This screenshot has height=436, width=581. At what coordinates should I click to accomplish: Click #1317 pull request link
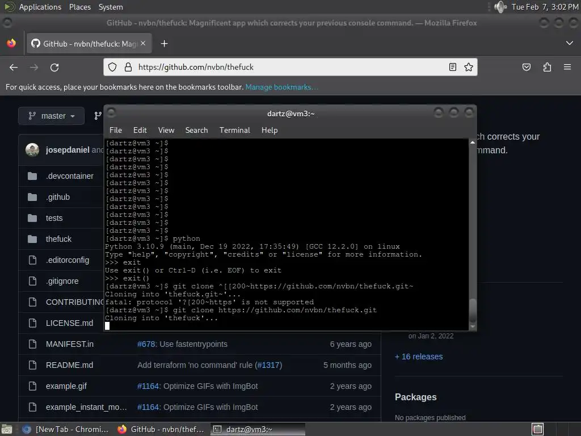(x=268, y=365)
